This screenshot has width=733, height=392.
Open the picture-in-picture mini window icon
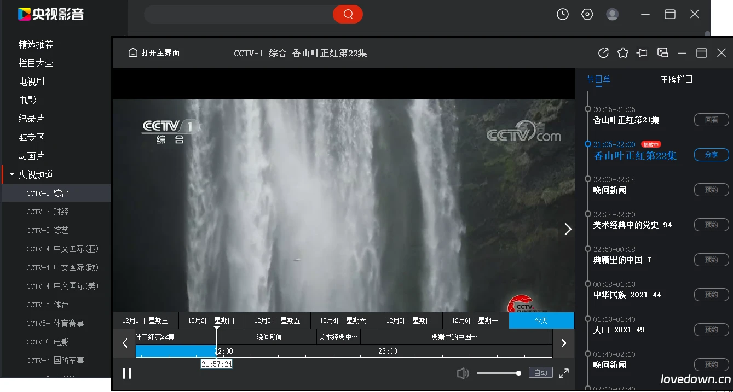[x=662, y=53]
